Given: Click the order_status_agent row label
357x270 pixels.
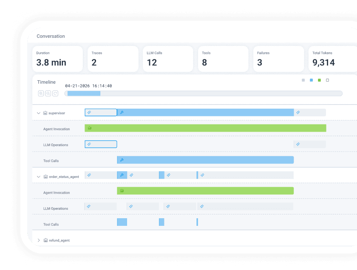Looking at the screenshot, I should pos(64,177).
